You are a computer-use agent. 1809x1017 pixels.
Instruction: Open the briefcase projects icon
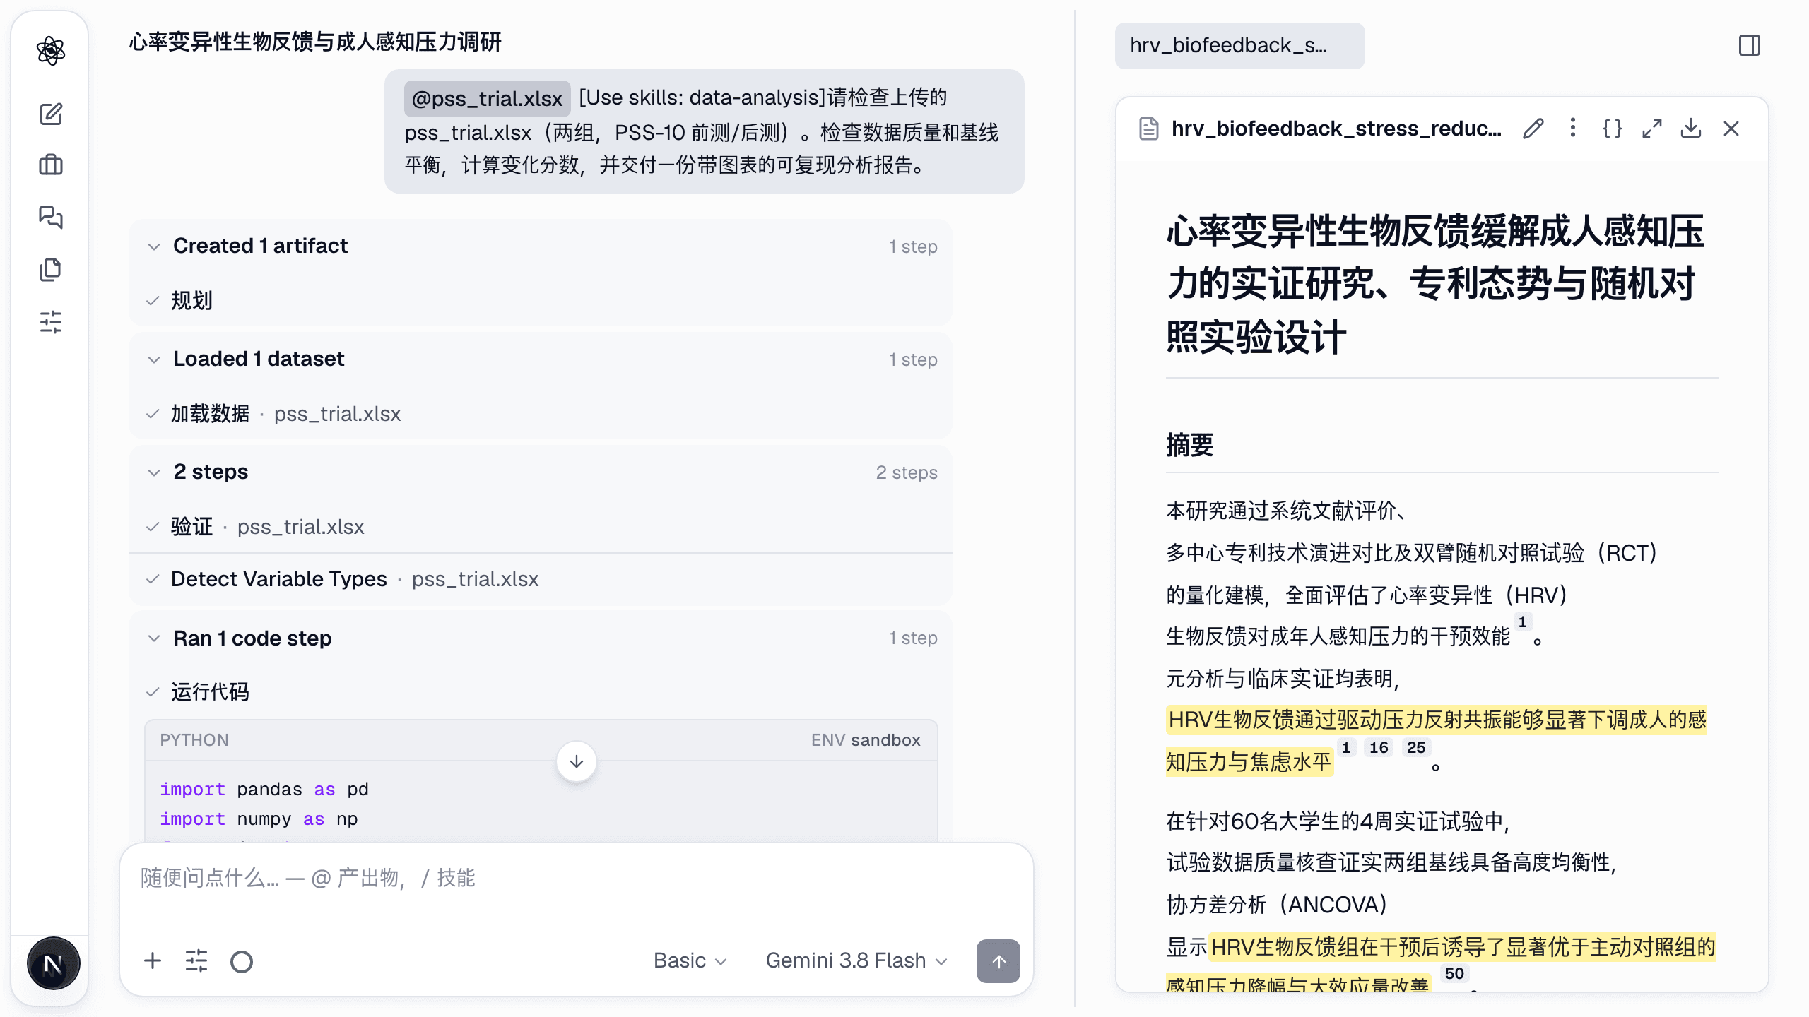(51, 165)
